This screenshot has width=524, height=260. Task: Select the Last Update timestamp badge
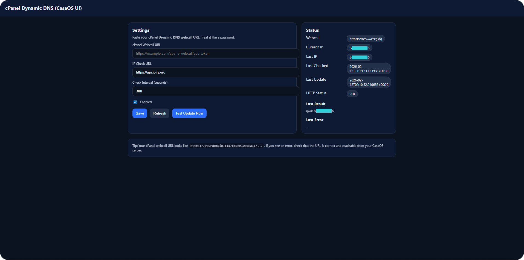369,83
